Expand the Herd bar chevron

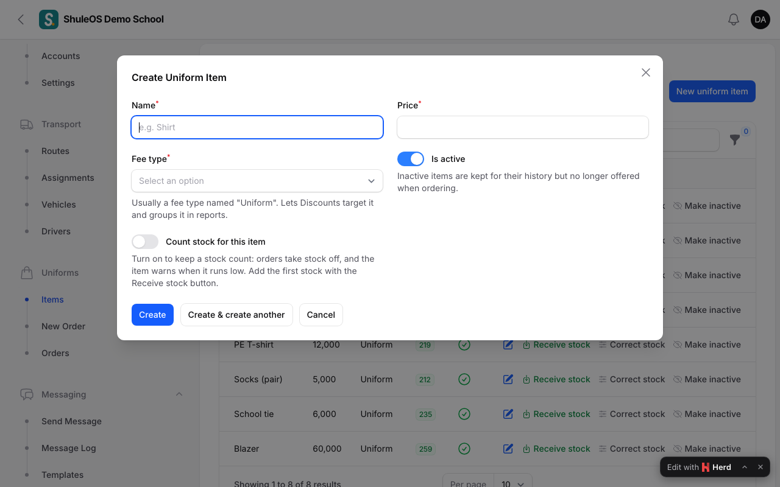tap(745, 467)
